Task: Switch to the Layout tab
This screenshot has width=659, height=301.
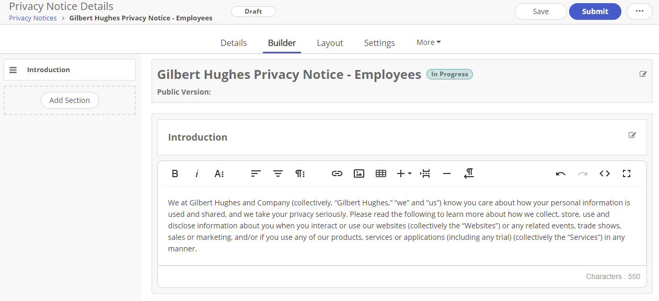Action: point(330,42)
